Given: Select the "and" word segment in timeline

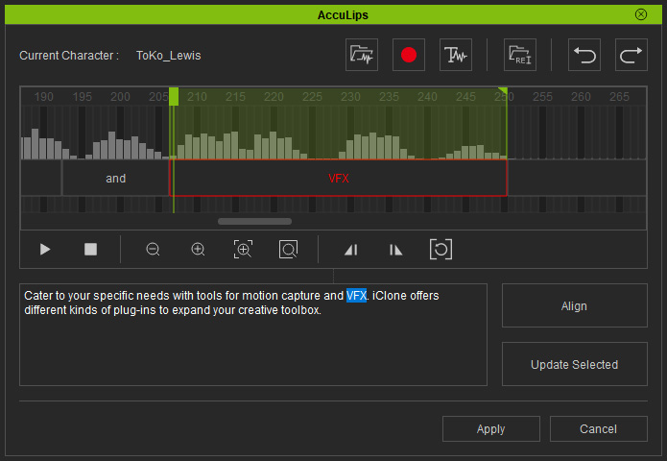Looking at the screenshot, I should click(x=115, y=179).
